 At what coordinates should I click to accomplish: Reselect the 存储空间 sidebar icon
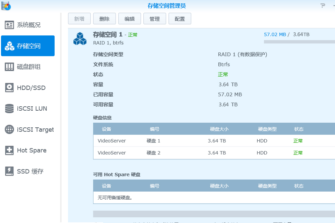click(9, 46)
